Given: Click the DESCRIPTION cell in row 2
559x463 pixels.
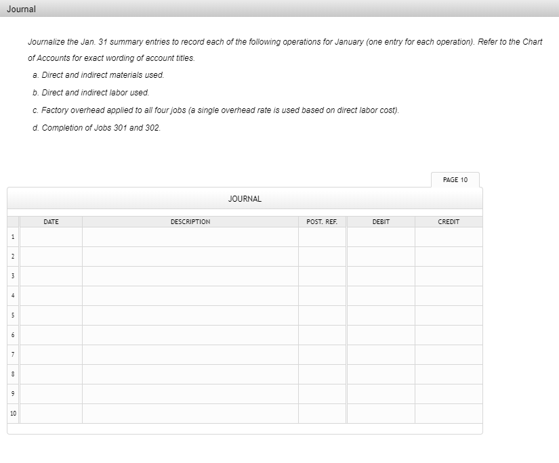Looking at the screenshot, I should (x=190, y=256).
